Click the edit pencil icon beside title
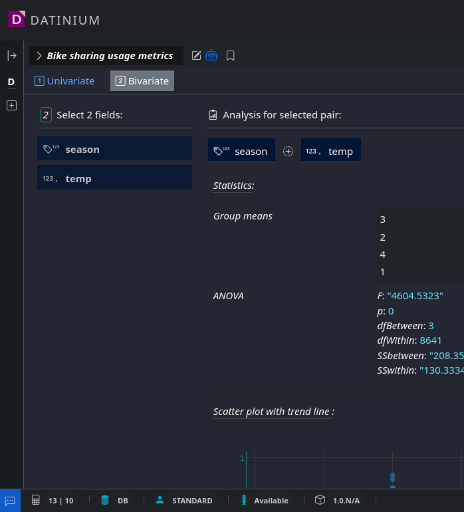Viewport: 464px width, 512px height. pos(196,56)
